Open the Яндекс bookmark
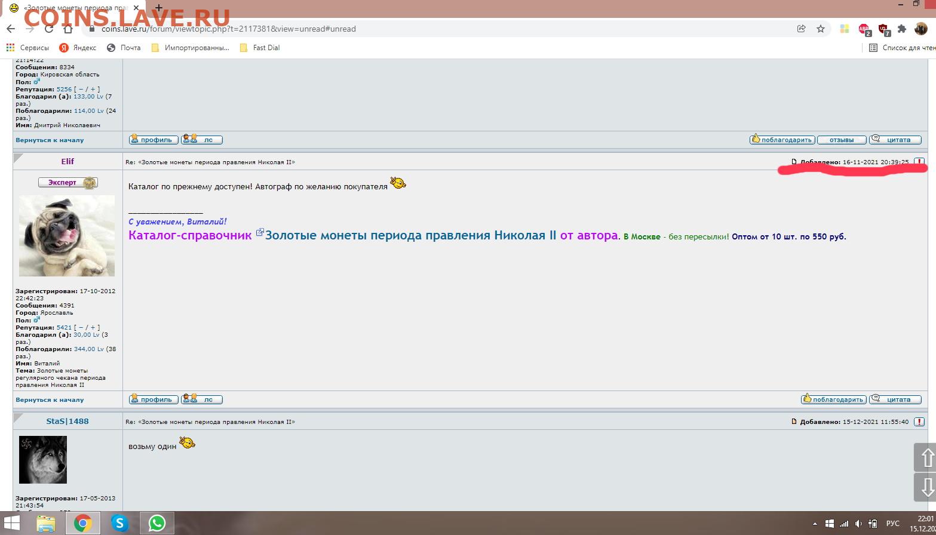The image size is (936, 535). tap(78, 48)
